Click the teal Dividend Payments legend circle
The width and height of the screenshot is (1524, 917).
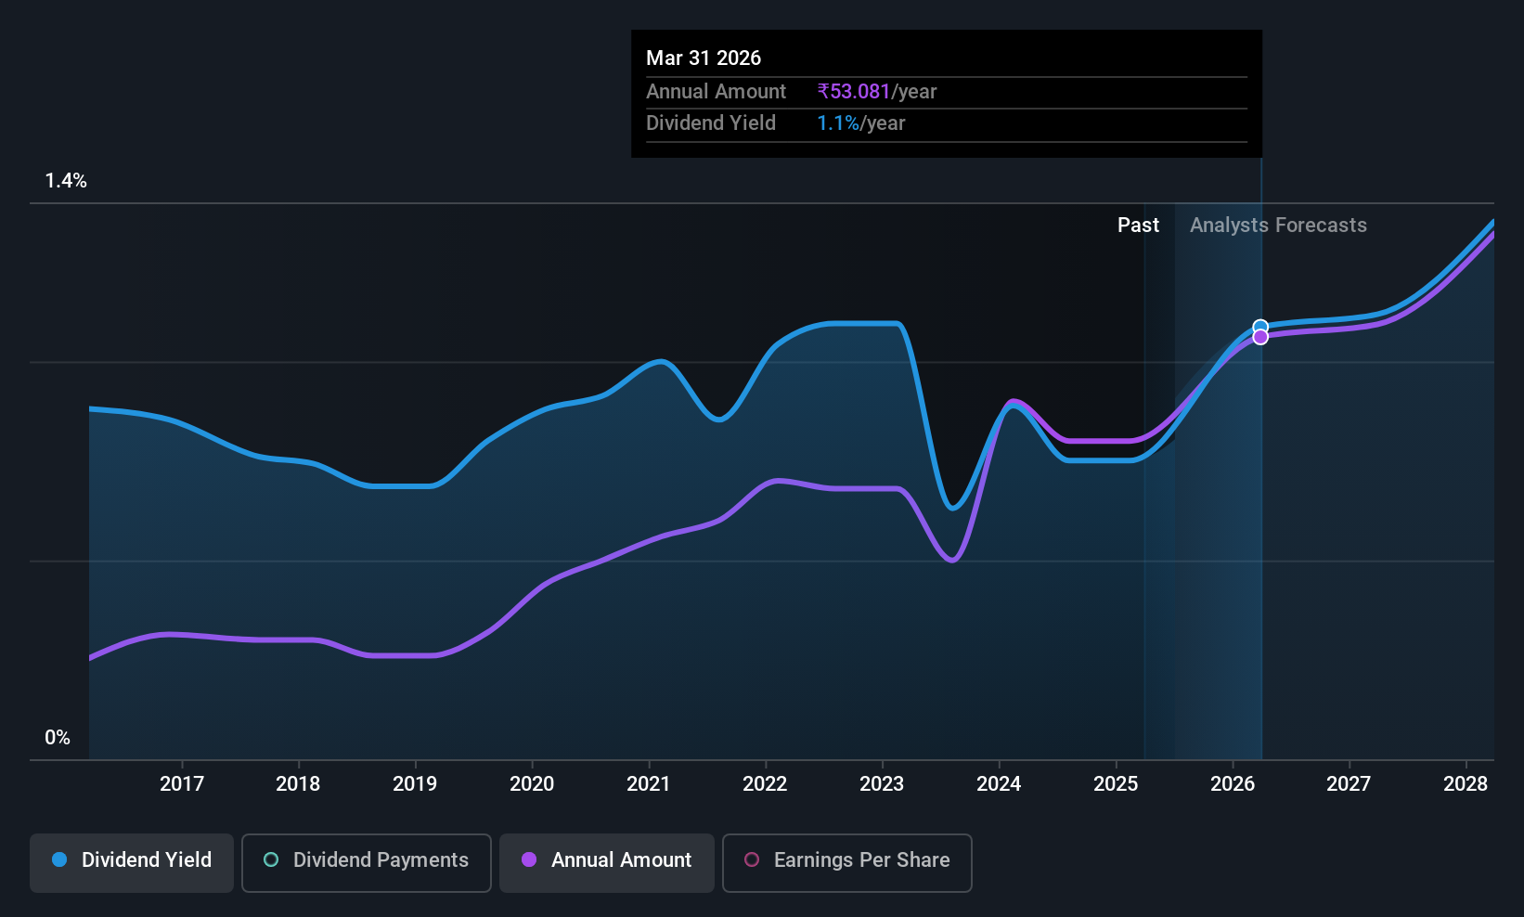coord(271,859)
